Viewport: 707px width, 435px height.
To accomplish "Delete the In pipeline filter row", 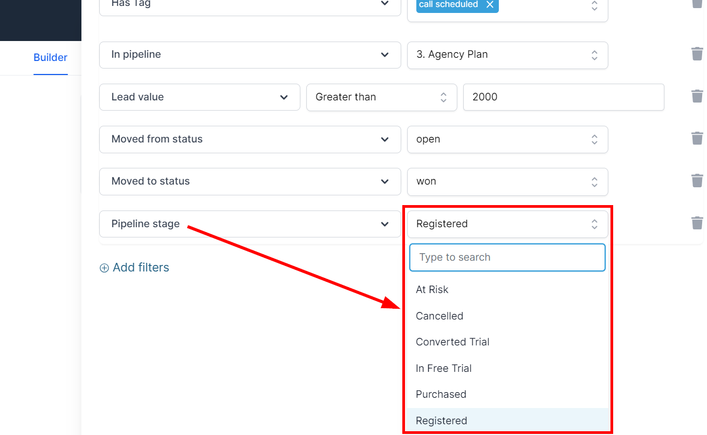I will [x=697, y=54].
